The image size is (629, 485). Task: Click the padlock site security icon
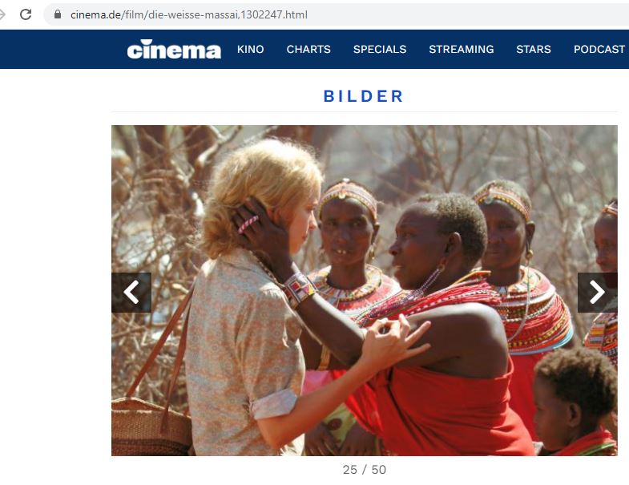click(58, 15)
